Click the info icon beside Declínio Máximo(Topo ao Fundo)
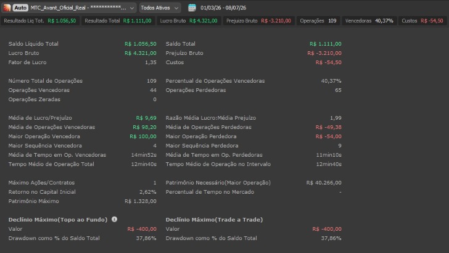Image resolution: width=449 pixels, height=253 pixels. point(114,219)
